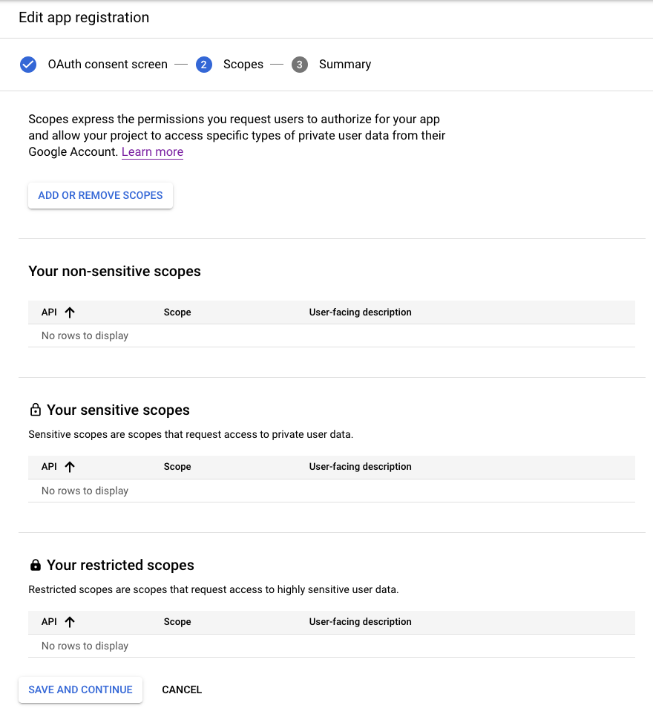Viewport: 653px width, 717px height.
Task: Click Scope column header in non-sensitive table
Action: [x=177, y=312]
